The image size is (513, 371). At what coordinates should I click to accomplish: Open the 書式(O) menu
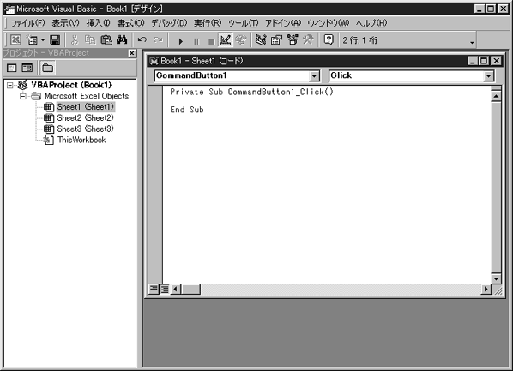pyautogui.click(x=130, y=23)
